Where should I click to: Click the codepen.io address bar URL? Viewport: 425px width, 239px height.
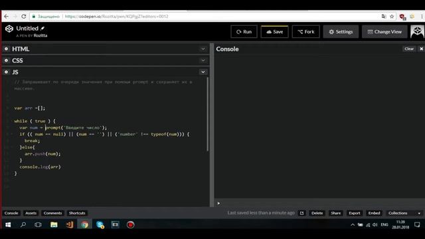(x=117, y=17)
